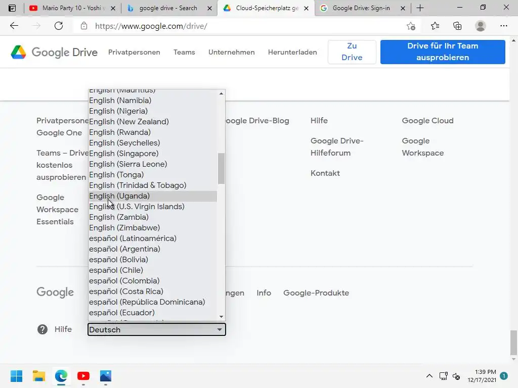Choose español (Costa Rica) option
Image resolution: width=518 pixels, height=388 pixels.
[153, 292]
